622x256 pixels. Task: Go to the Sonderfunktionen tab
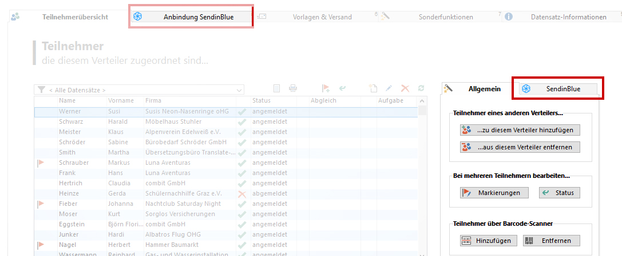441,17
